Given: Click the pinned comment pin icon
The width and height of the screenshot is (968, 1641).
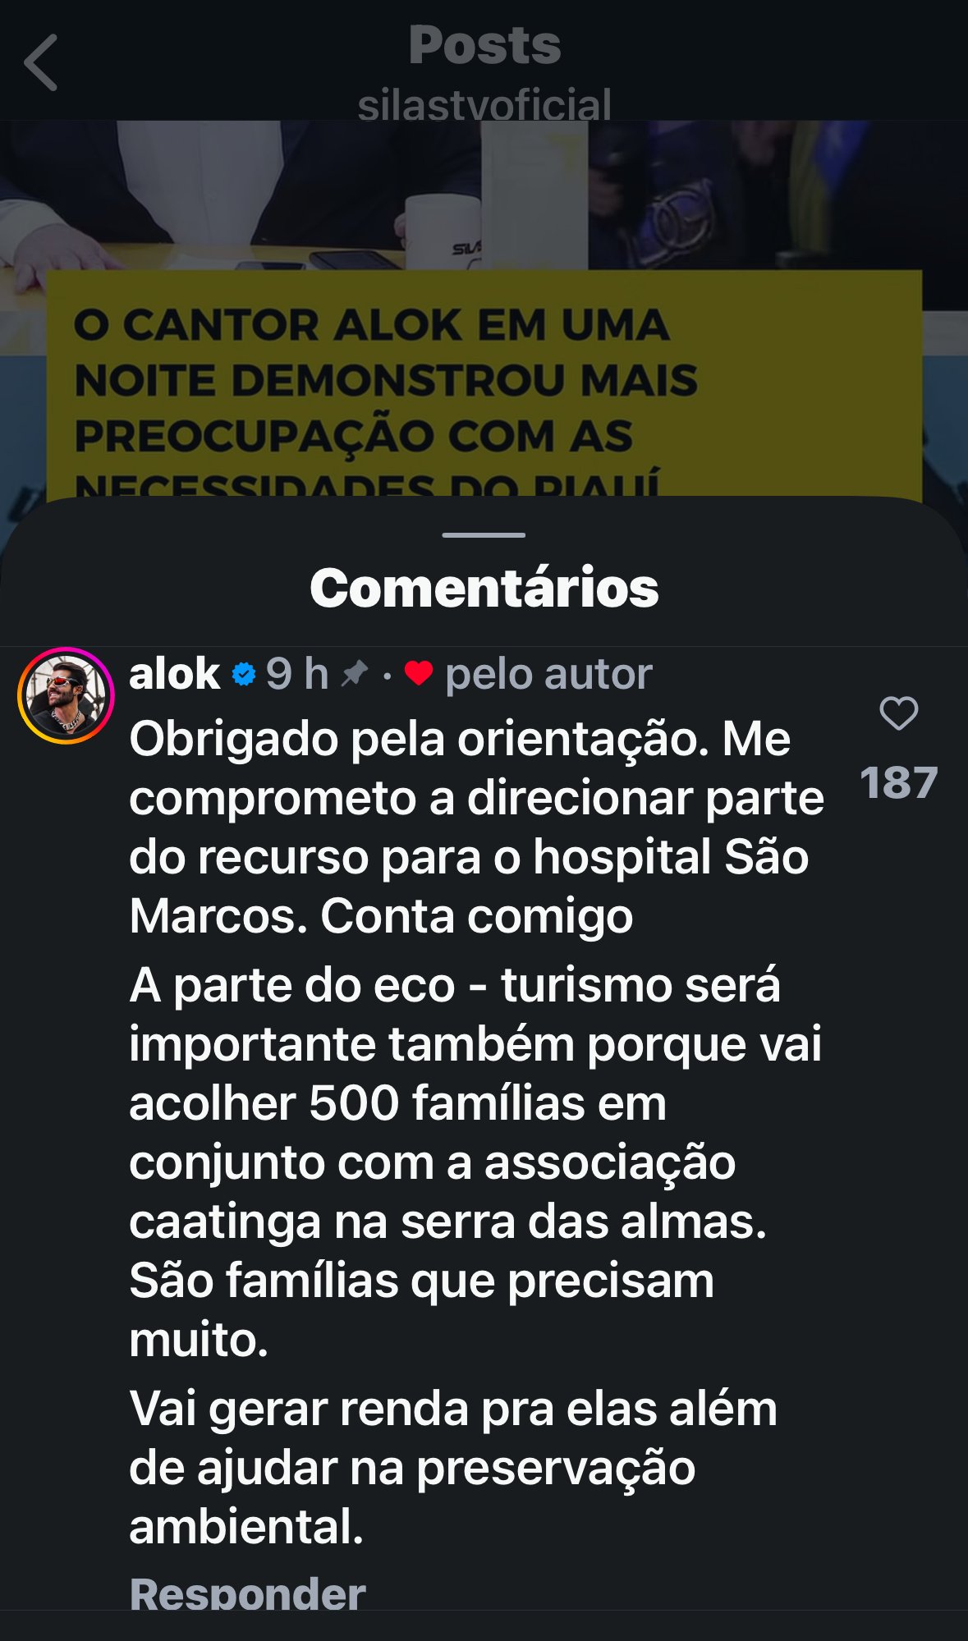Looking at the screenshot, I should [x=354, y=674].
